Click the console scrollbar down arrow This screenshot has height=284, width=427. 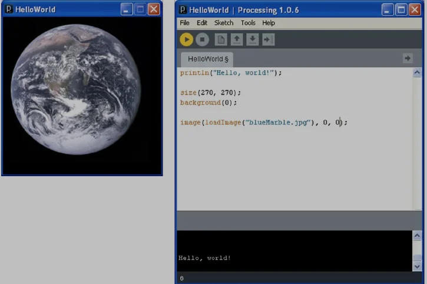[417, 266]
